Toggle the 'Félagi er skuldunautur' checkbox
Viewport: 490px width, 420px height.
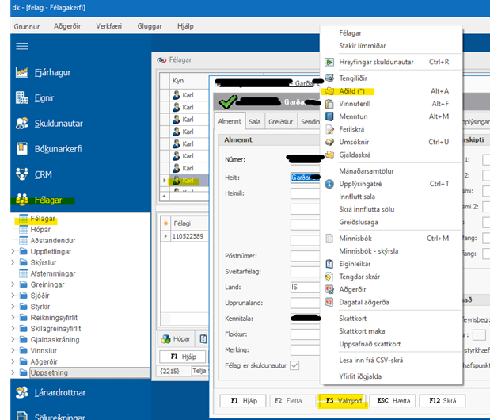coord(294,365)
